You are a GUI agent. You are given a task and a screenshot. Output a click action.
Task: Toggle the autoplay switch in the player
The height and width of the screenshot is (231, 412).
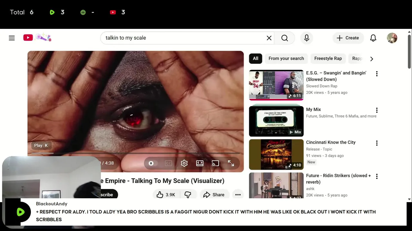(151, 163)
